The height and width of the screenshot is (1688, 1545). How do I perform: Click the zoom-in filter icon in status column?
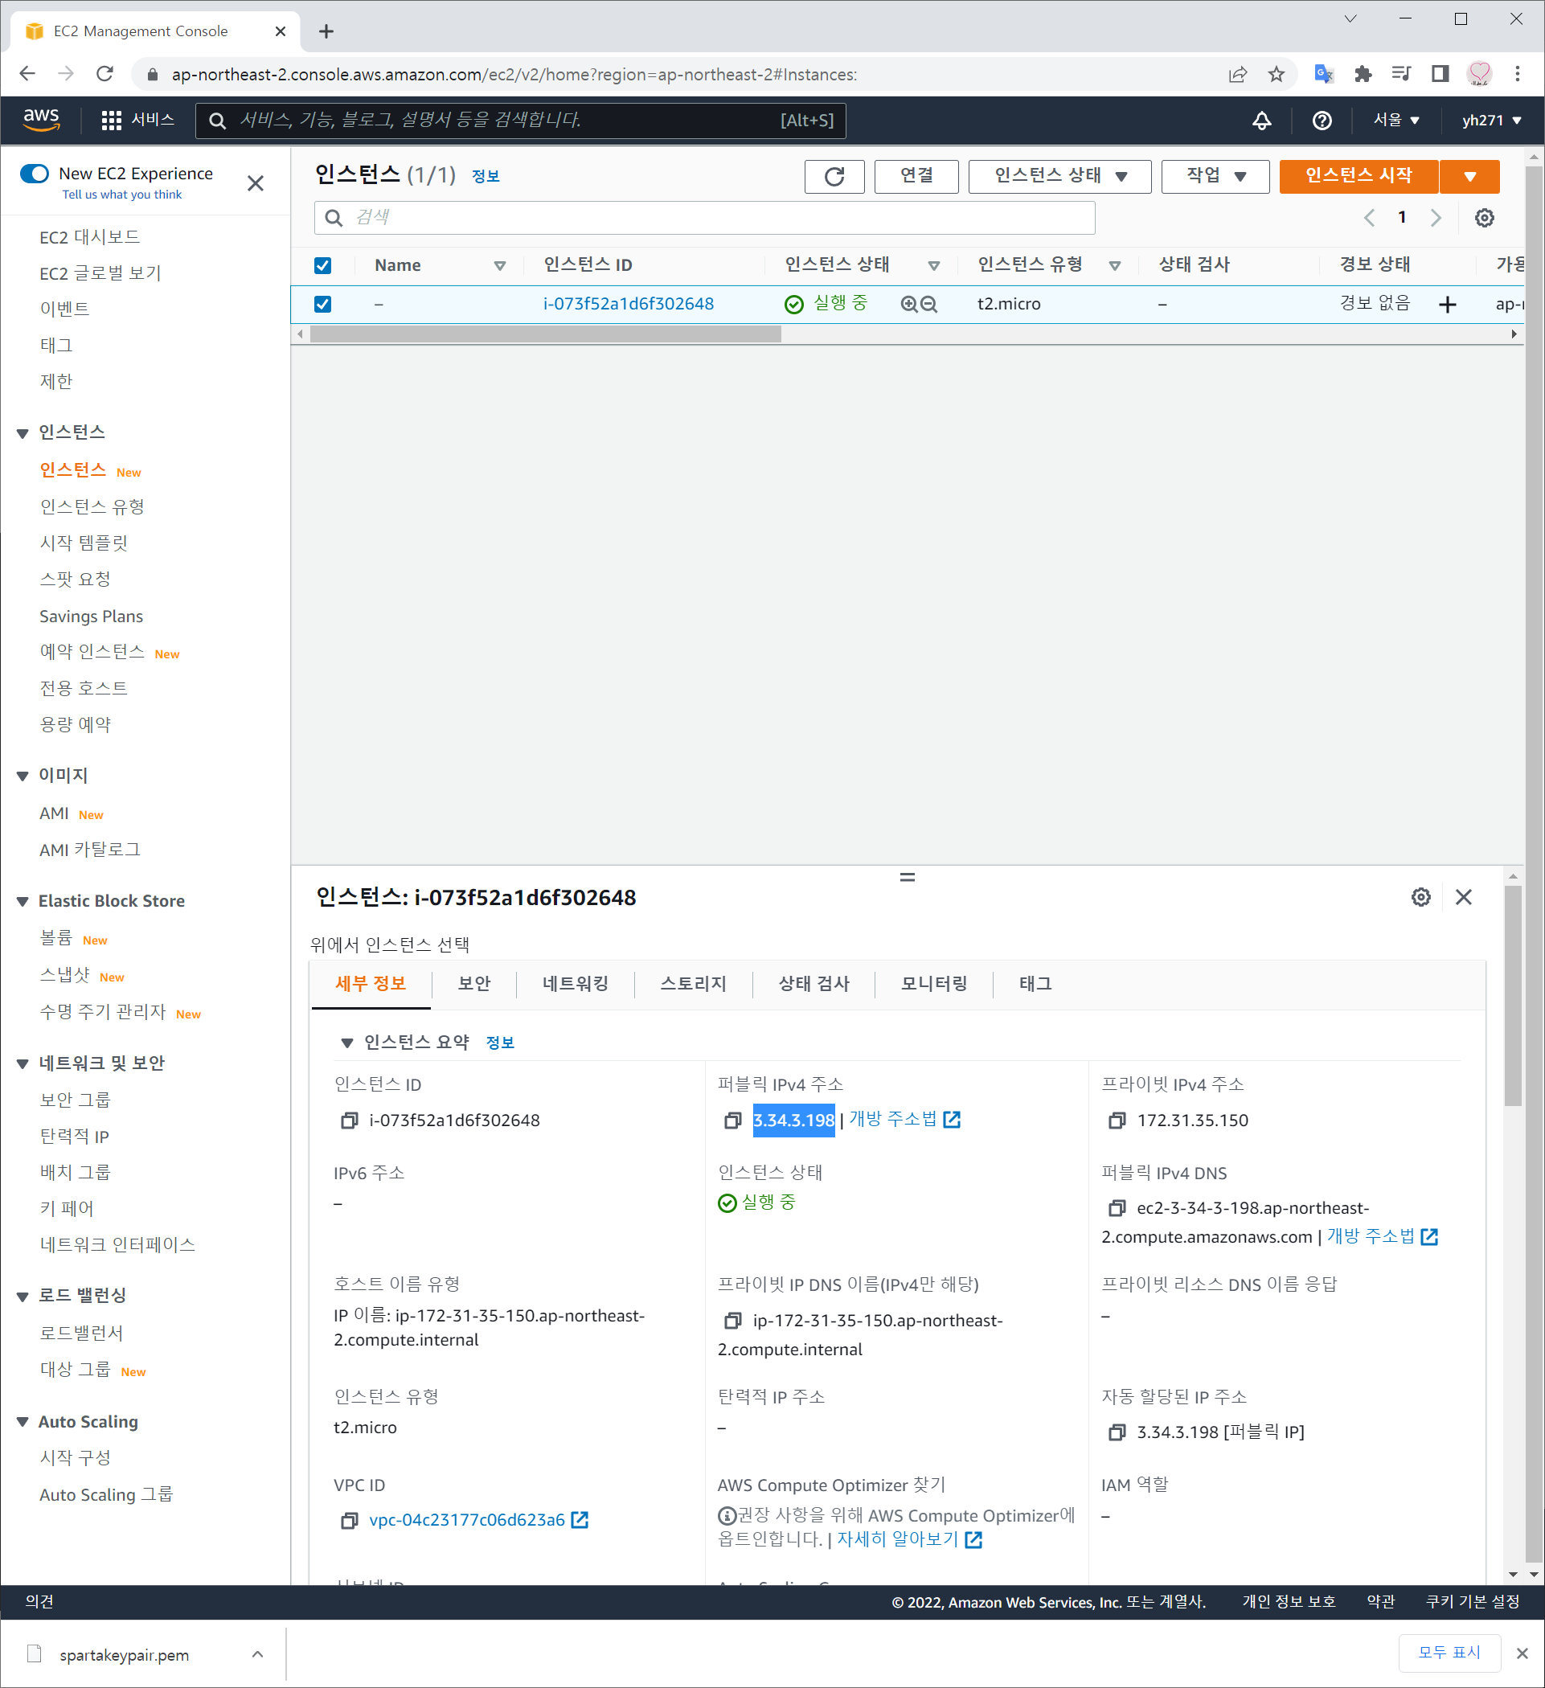pyautogui.click(x=908, y=304)
